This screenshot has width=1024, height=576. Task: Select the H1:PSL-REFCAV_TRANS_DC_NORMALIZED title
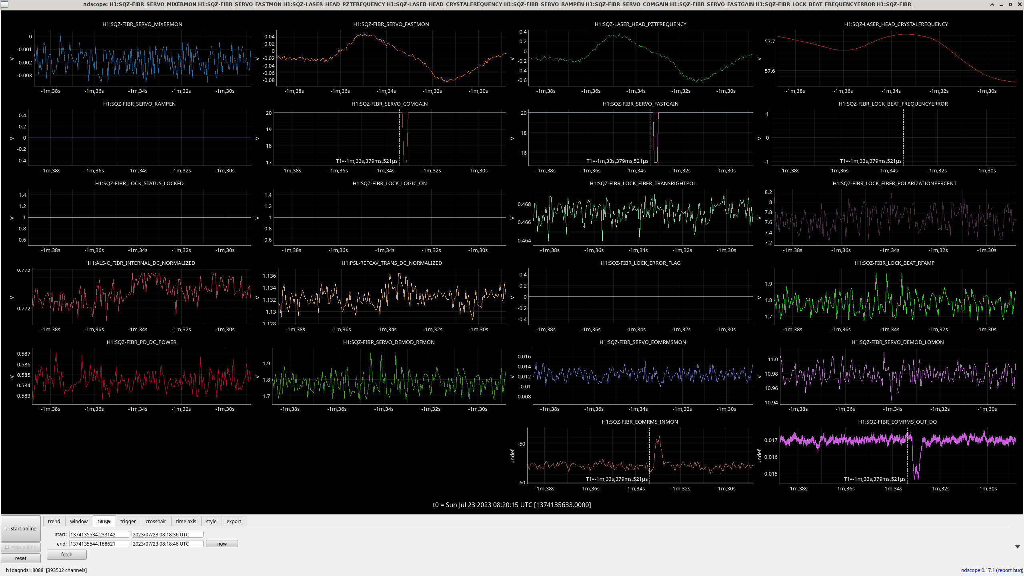(x=392, y=263)
